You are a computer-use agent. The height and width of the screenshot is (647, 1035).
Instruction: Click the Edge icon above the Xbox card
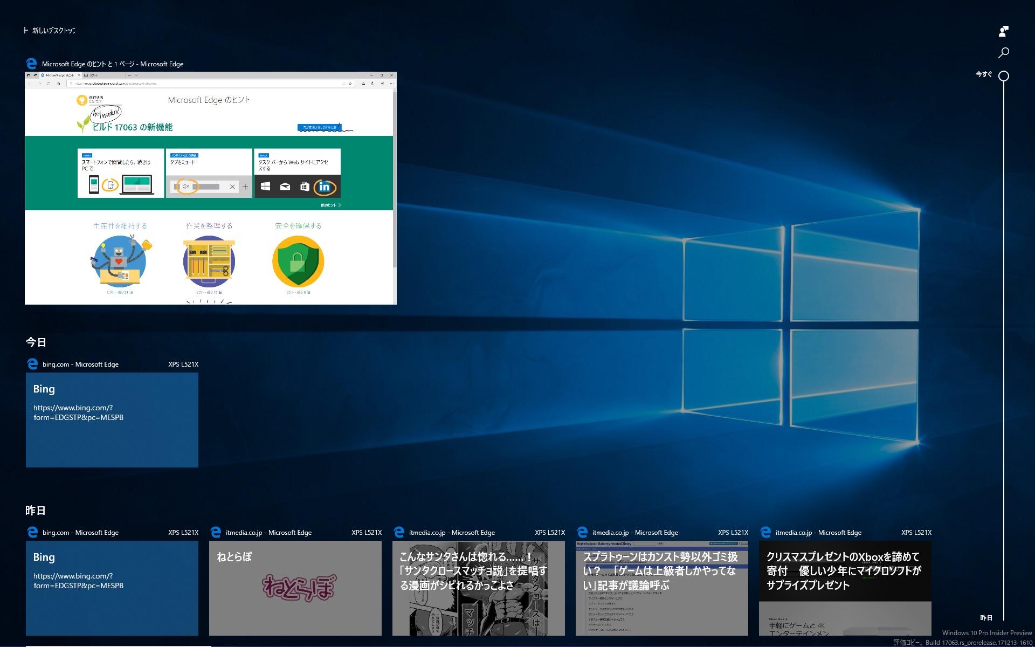tap(765, 533)
